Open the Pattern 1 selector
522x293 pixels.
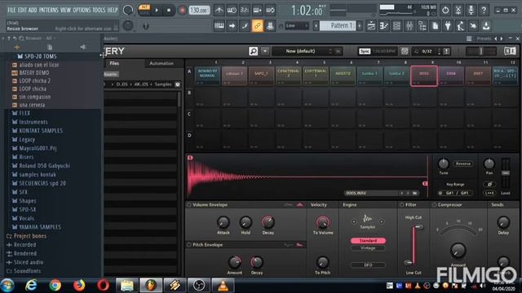338,25
